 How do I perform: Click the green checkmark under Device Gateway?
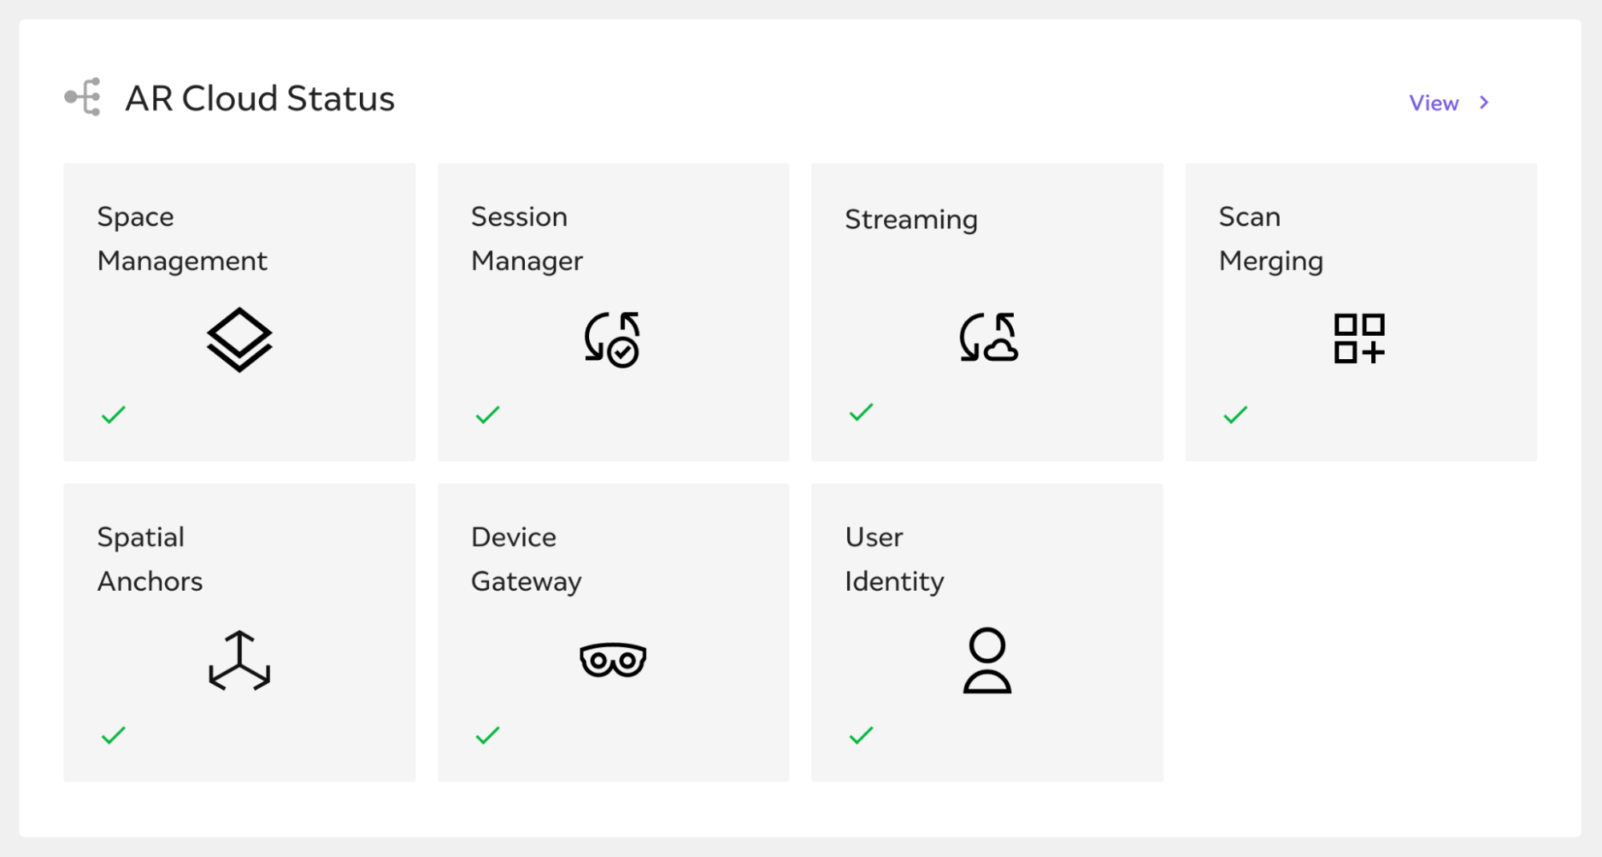pos(487,735)
